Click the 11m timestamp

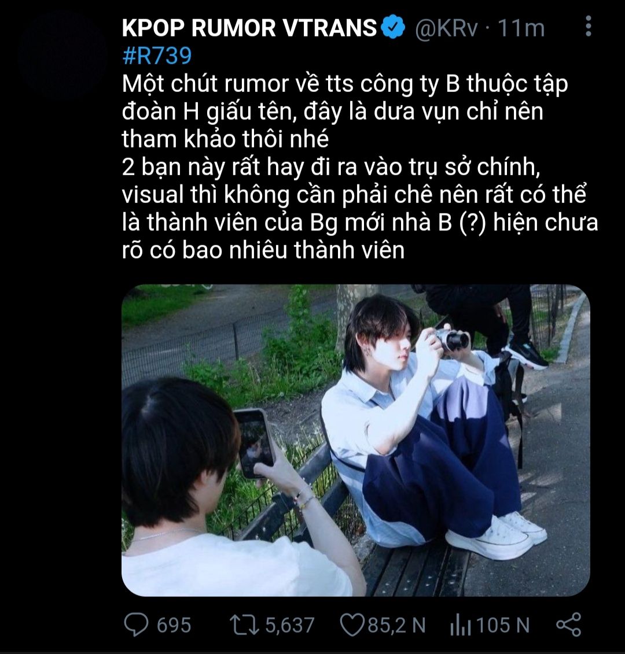pos(521,28)
